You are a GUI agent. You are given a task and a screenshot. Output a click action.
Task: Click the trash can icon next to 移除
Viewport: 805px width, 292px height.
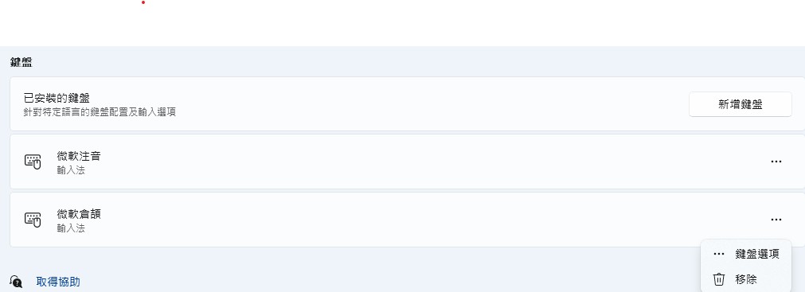click(x=719, y=280)
